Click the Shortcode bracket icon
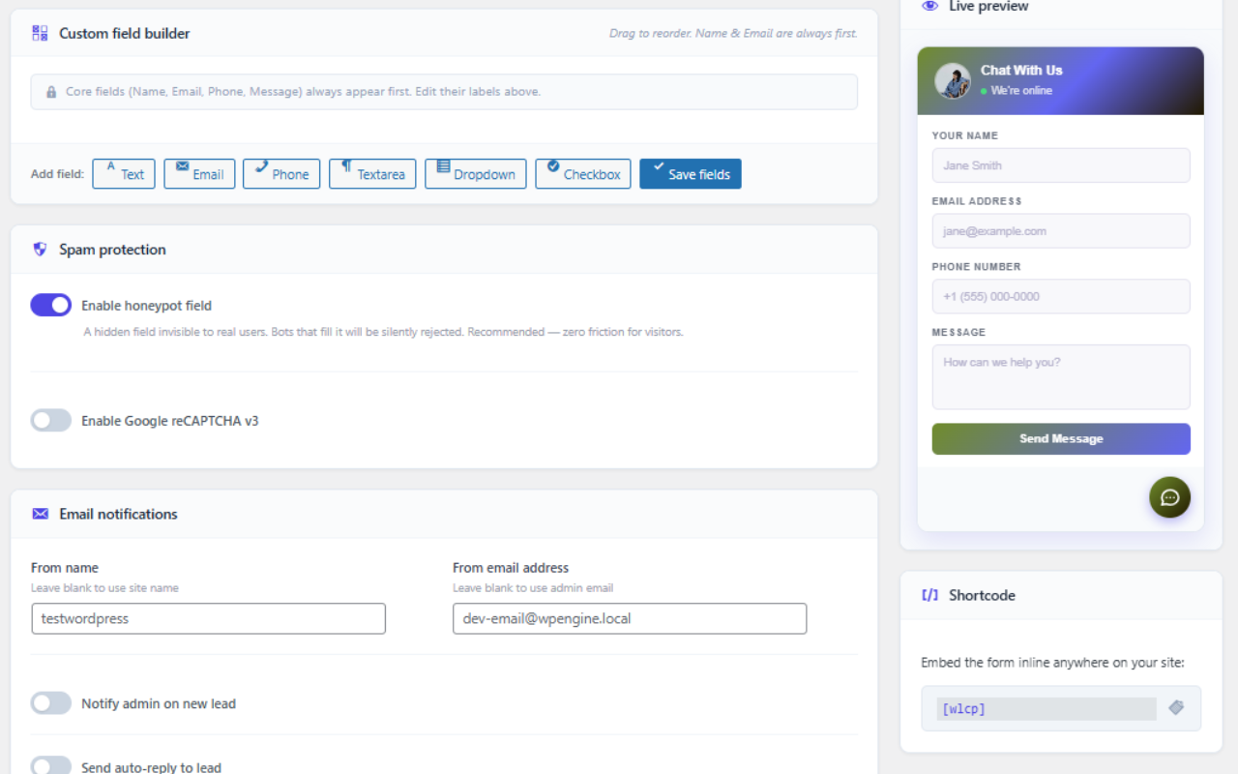The image size is (1238, 774). click(929, 595)
